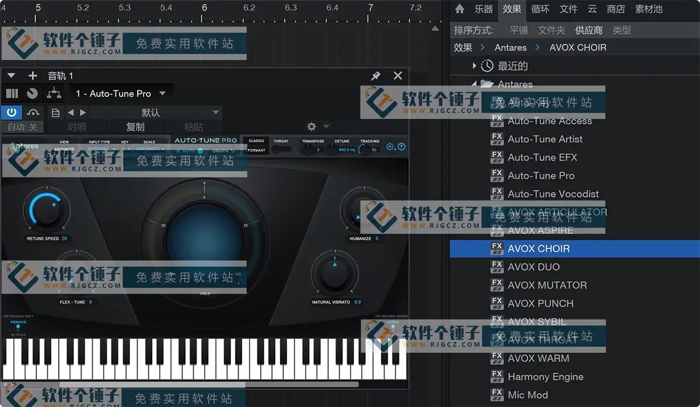Viewport: 700px width, 407px height.
Task: Click the 对照 compare button
Action: (77, 127)
